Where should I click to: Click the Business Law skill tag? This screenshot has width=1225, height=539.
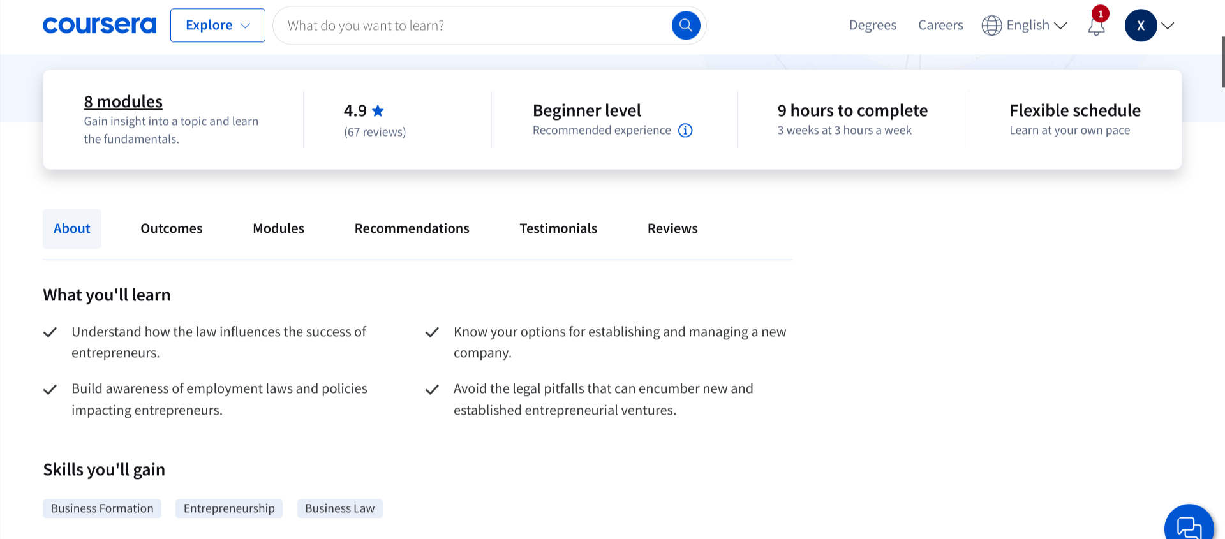[x=339, y=508]
